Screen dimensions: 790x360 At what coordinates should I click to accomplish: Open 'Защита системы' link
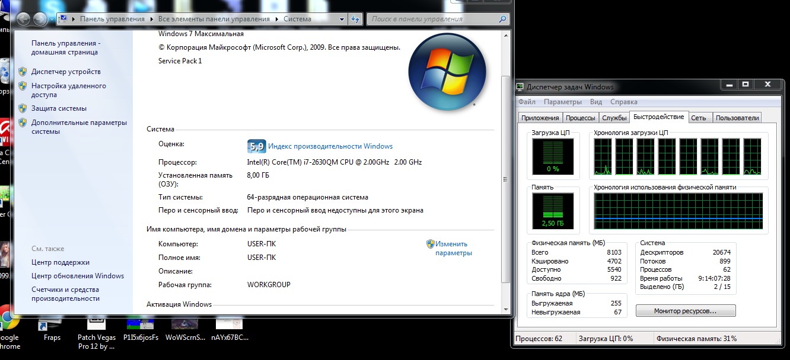pos(59,108)
